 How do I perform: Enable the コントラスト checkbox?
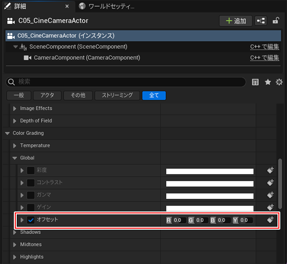[31, 183]
